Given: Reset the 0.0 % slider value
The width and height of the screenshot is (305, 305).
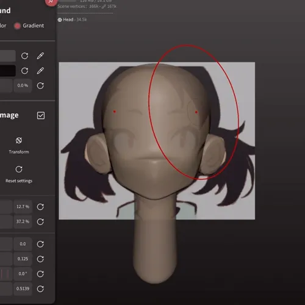Looking at the screenshot, I should coord(40,85).
